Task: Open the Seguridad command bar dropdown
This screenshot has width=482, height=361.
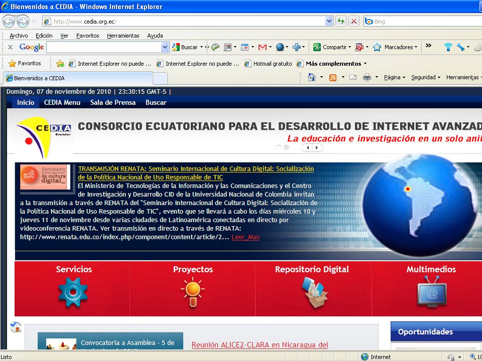Action: point(426,77)
